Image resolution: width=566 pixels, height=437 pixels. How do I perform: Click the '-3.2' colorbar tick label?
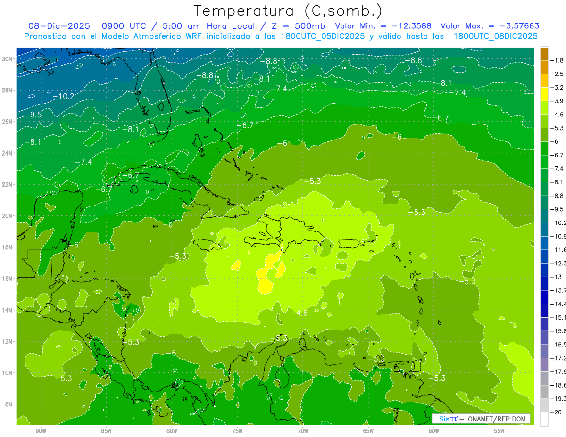tap(558, 88)
